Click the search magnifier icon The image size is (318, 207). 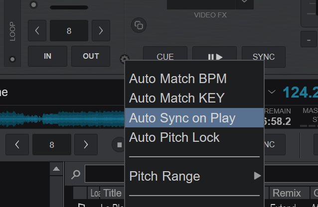(x=76, y=174)
